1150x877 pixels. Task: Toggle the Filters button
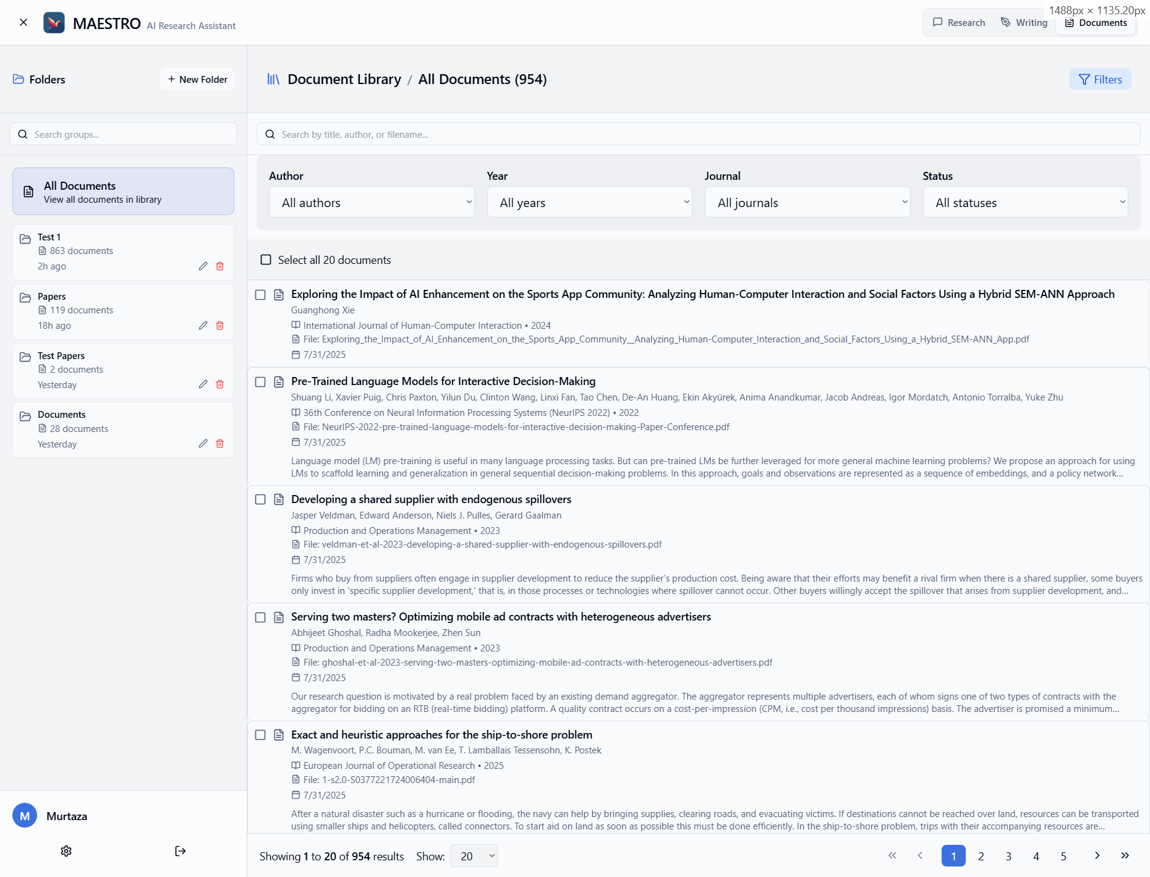pos(1100,79)
